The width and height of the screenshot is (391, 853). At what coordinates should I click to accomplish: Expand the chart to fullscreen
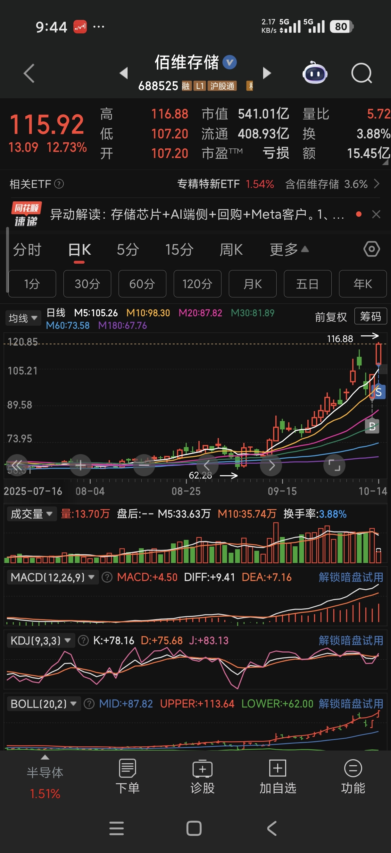(x=335, y=465)
